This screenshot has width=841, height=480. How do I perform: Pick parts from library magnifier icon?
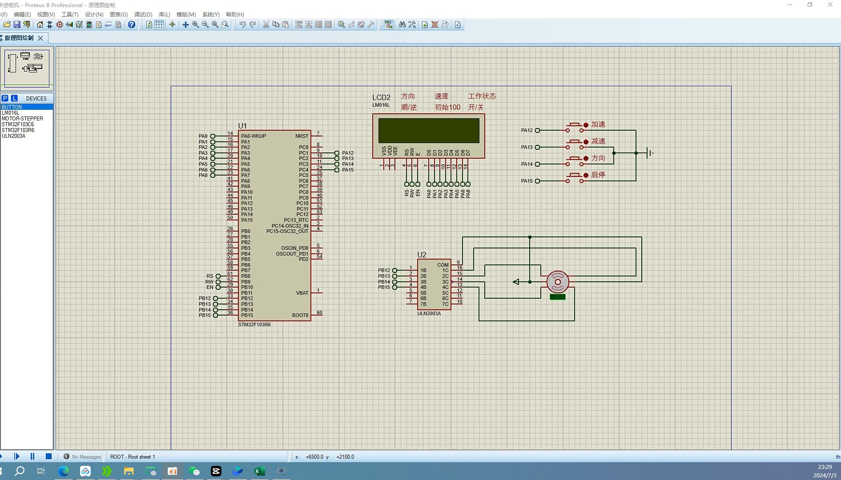tap(342, 24)
